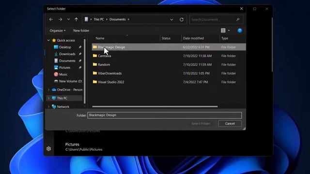310x174 pixels.
Task: Click the Documents pin icon
Action: pos(80,61)
